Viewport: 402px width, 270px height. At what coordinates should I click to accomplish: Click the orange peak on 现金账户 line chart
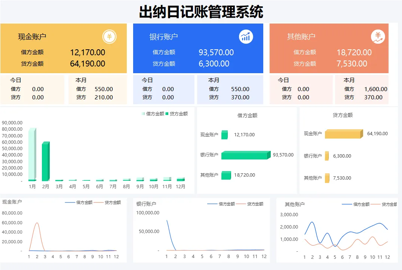(37, 223)
